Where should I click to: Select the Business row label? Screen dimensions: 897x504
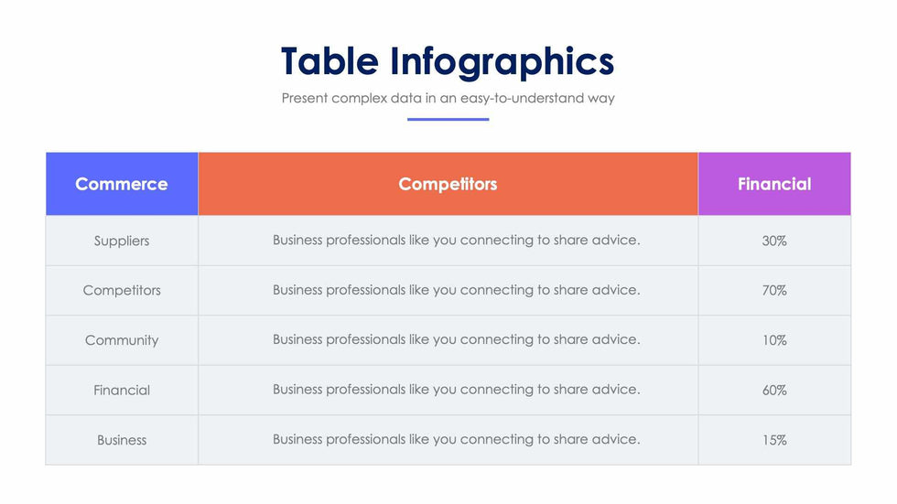tap(122, 440)
